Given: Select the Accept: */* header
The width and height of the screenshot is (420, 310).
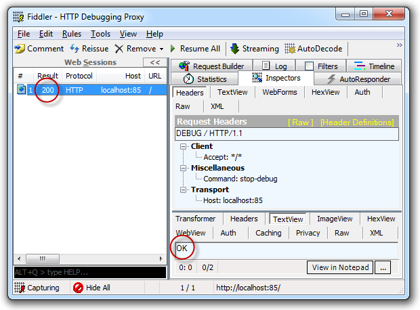Looking at the screenshot, I should coord(223,157).
